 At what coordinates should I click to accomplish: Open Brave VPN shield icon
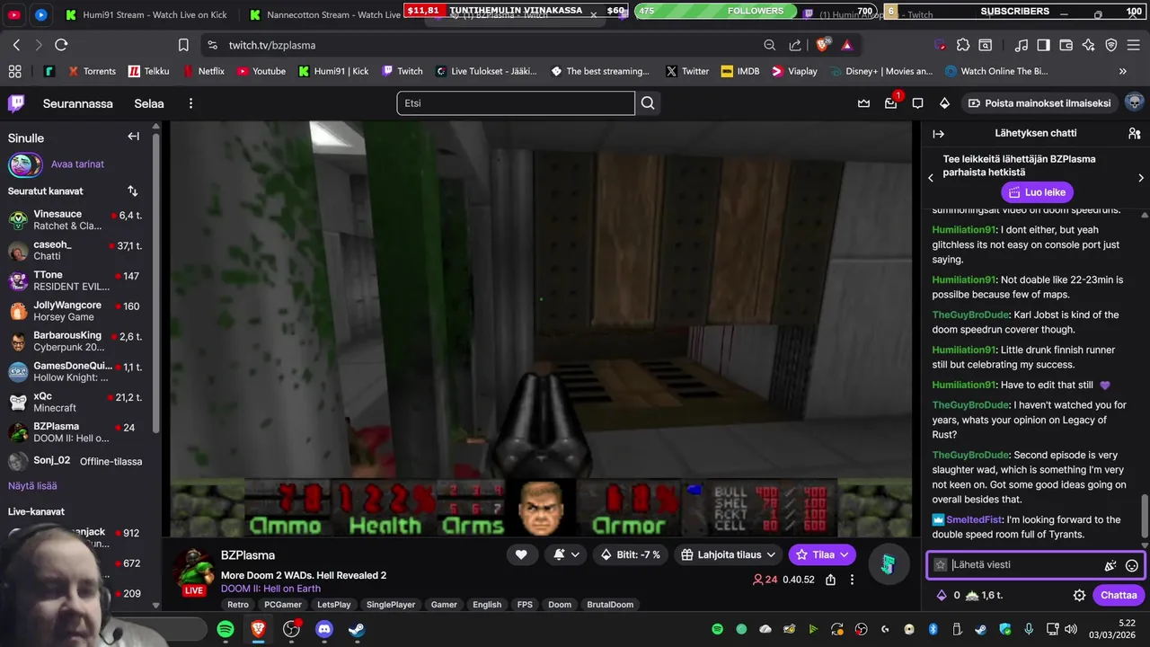1111,45
